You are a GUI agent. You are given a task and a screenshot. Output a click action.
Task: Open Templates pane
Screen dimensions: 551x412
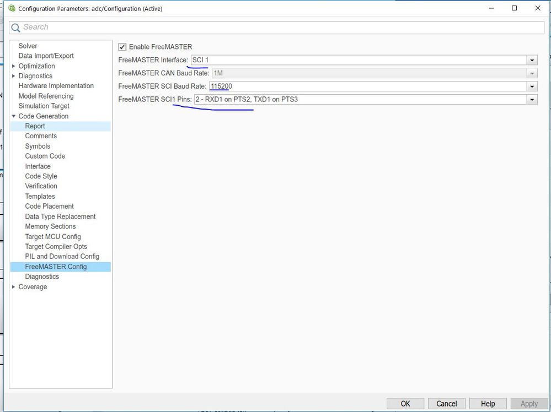(x=40, y=197)
